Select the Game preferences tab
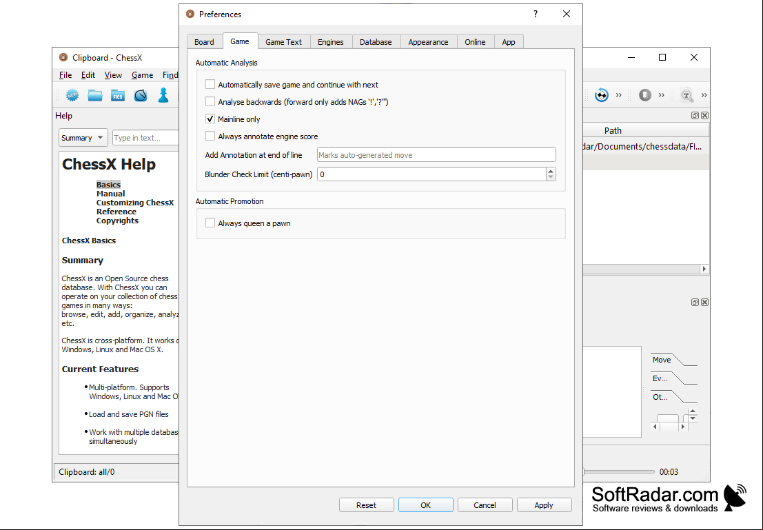 click(x=240, y=41)
